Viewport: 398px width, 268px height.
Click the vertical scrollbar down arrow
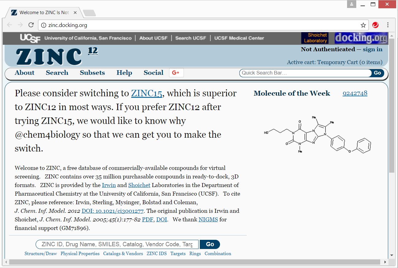coord(392,255)
